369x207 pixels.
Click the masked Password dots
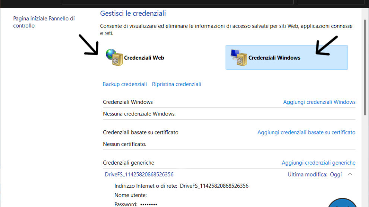[x=149, y=204]
